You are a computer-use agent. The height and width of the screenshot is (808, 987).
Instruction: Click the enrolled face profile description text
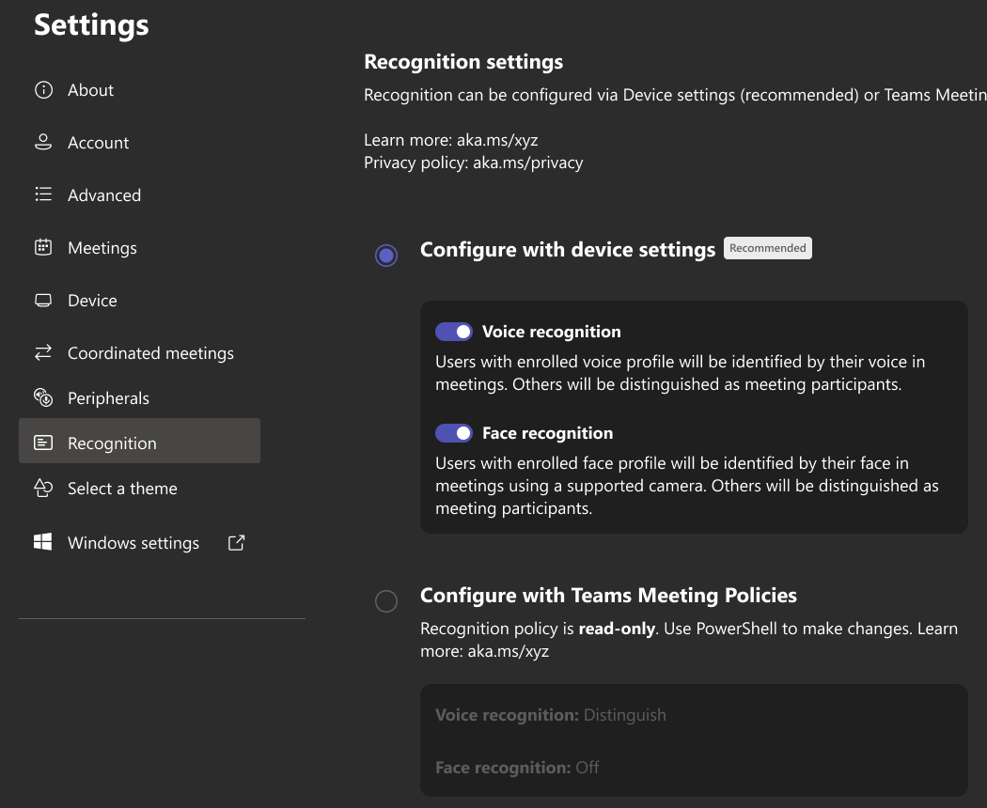[x=687, y=485]
